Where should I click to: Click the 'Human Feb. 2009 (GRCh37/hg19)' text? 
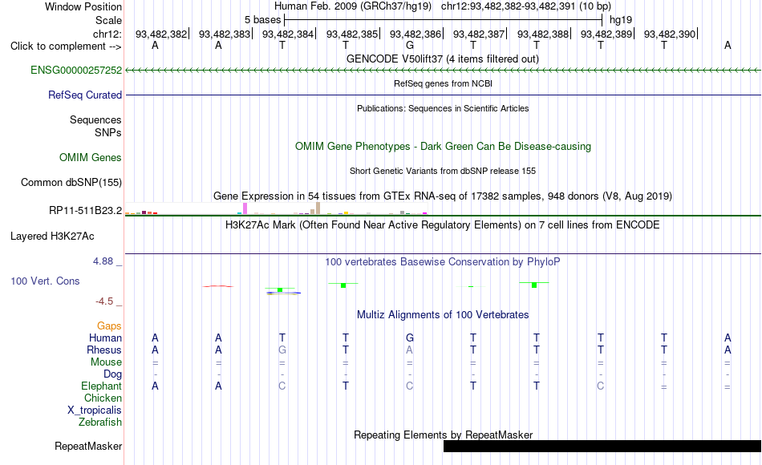(353, 6)
